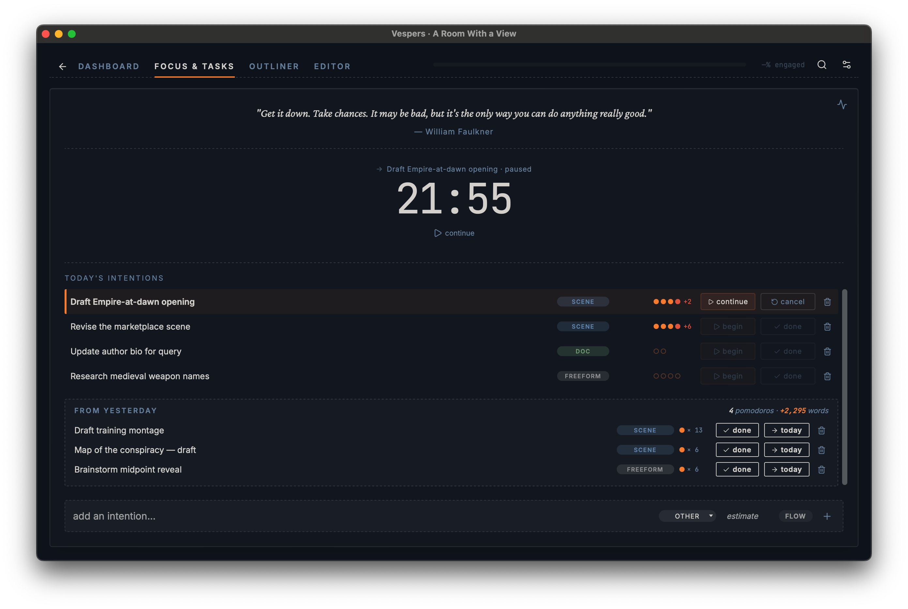This screenshot has width=908, height=609.
Task: Click empty pomodoro circles on author bio row
Action: [659, 351]
